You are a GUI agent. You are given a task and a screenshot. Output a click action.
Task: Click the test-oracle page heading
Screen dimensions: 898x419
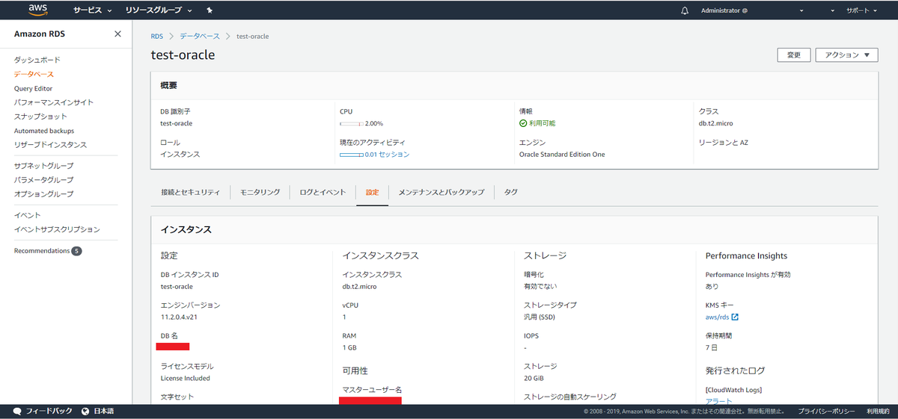pyautogui.click(x=183, y=55)
